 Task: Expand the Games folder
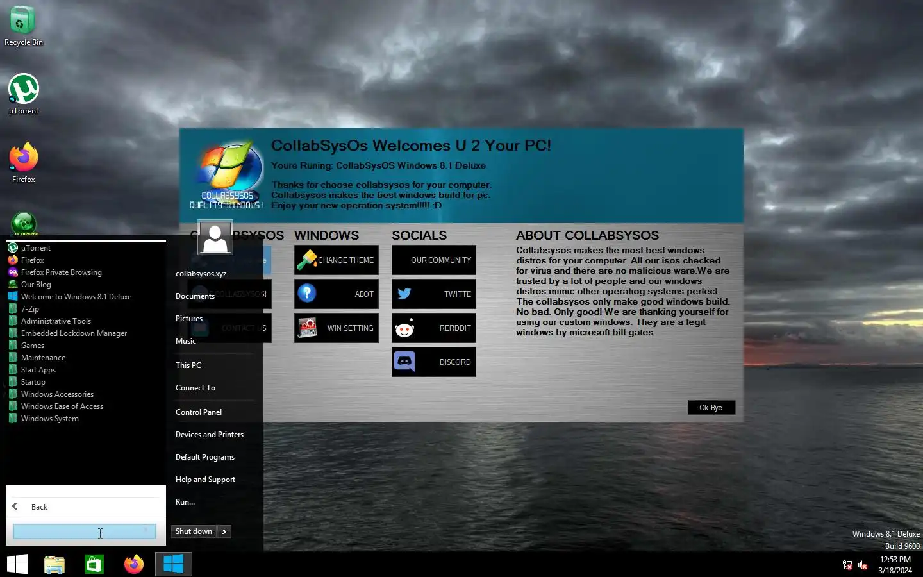point(86,346)
